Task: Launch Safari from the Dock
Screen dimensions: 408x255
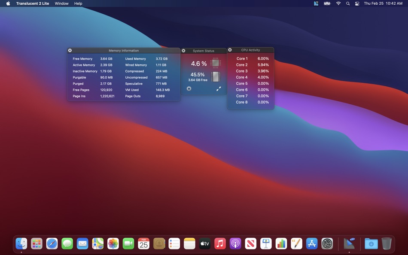Action: [52, 244]
